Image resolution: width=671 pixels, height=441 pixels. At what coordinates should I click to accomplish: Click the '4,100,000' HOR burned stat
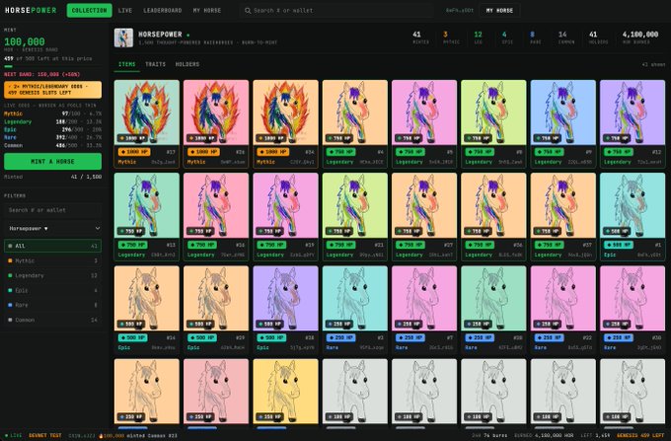point(640,37)
